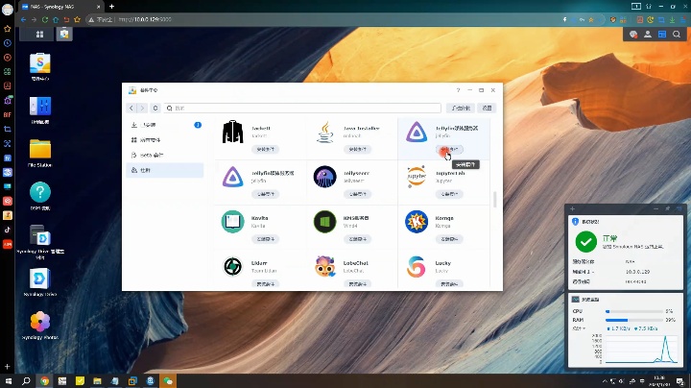Install the KMS server package

[x=357, y=239]
